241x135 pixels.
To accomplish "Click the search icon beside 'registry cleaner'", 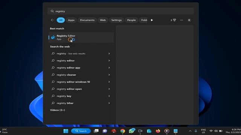I will coord(53,75).
